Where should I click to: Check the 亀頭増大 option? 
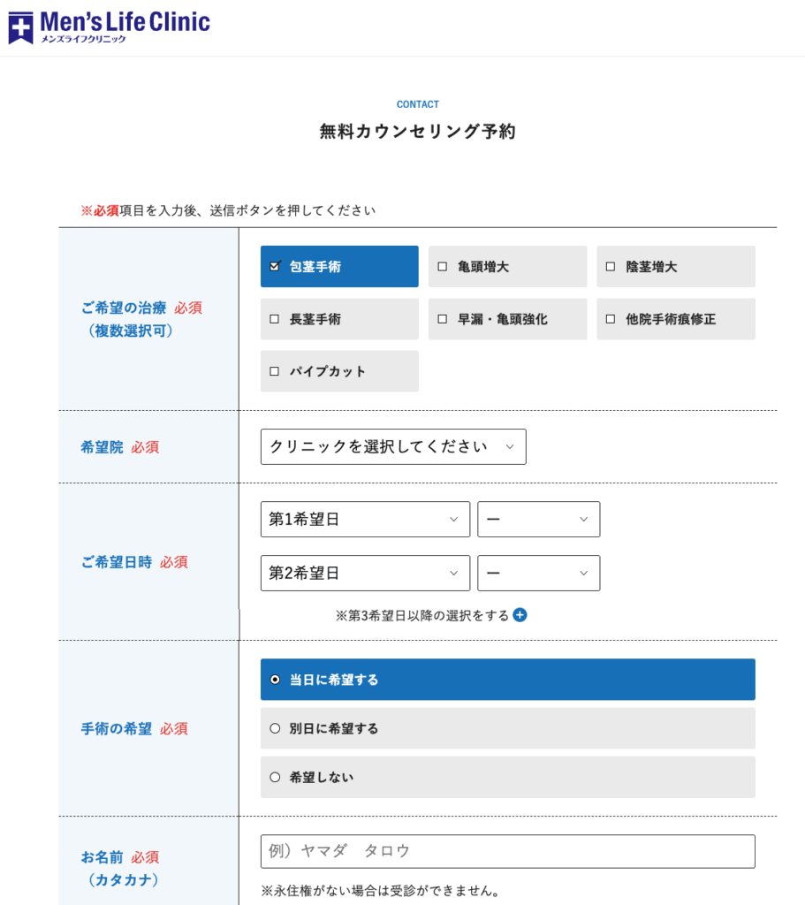507,267
